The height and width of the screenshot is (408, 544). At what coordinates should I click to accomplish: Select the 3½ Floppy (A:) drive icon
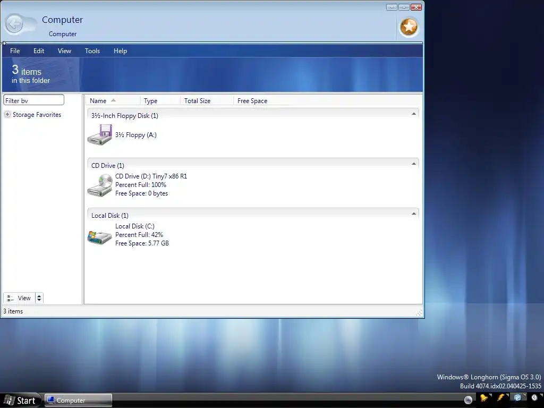[99, 134]
